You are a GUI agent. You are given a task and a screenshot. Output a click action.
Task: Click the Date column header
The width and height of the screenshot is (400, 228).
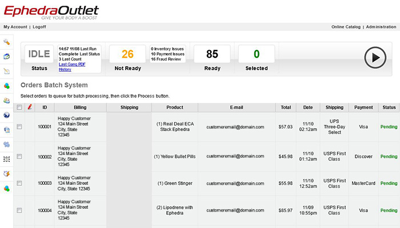tap(308, 107)
